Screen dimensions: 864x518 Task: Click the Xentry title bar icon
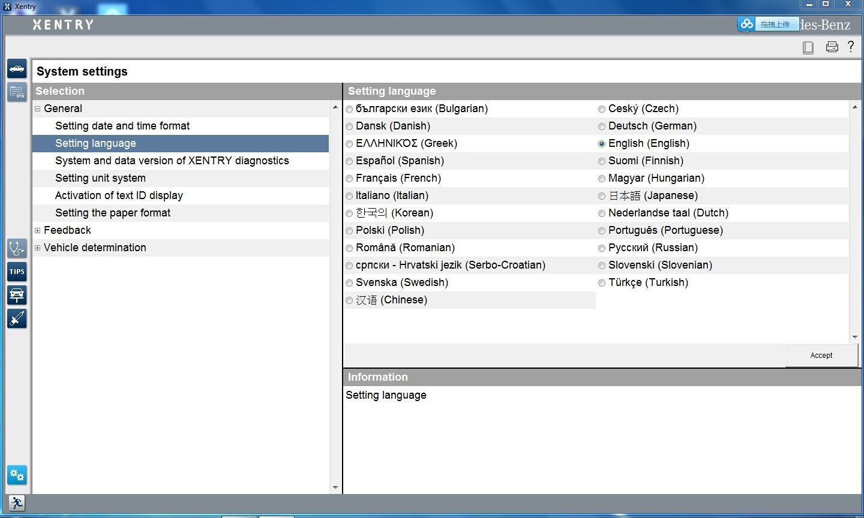click(7, 7)
